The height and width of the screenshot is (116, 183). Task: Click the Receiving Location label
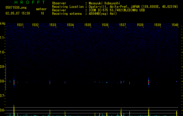68,7
